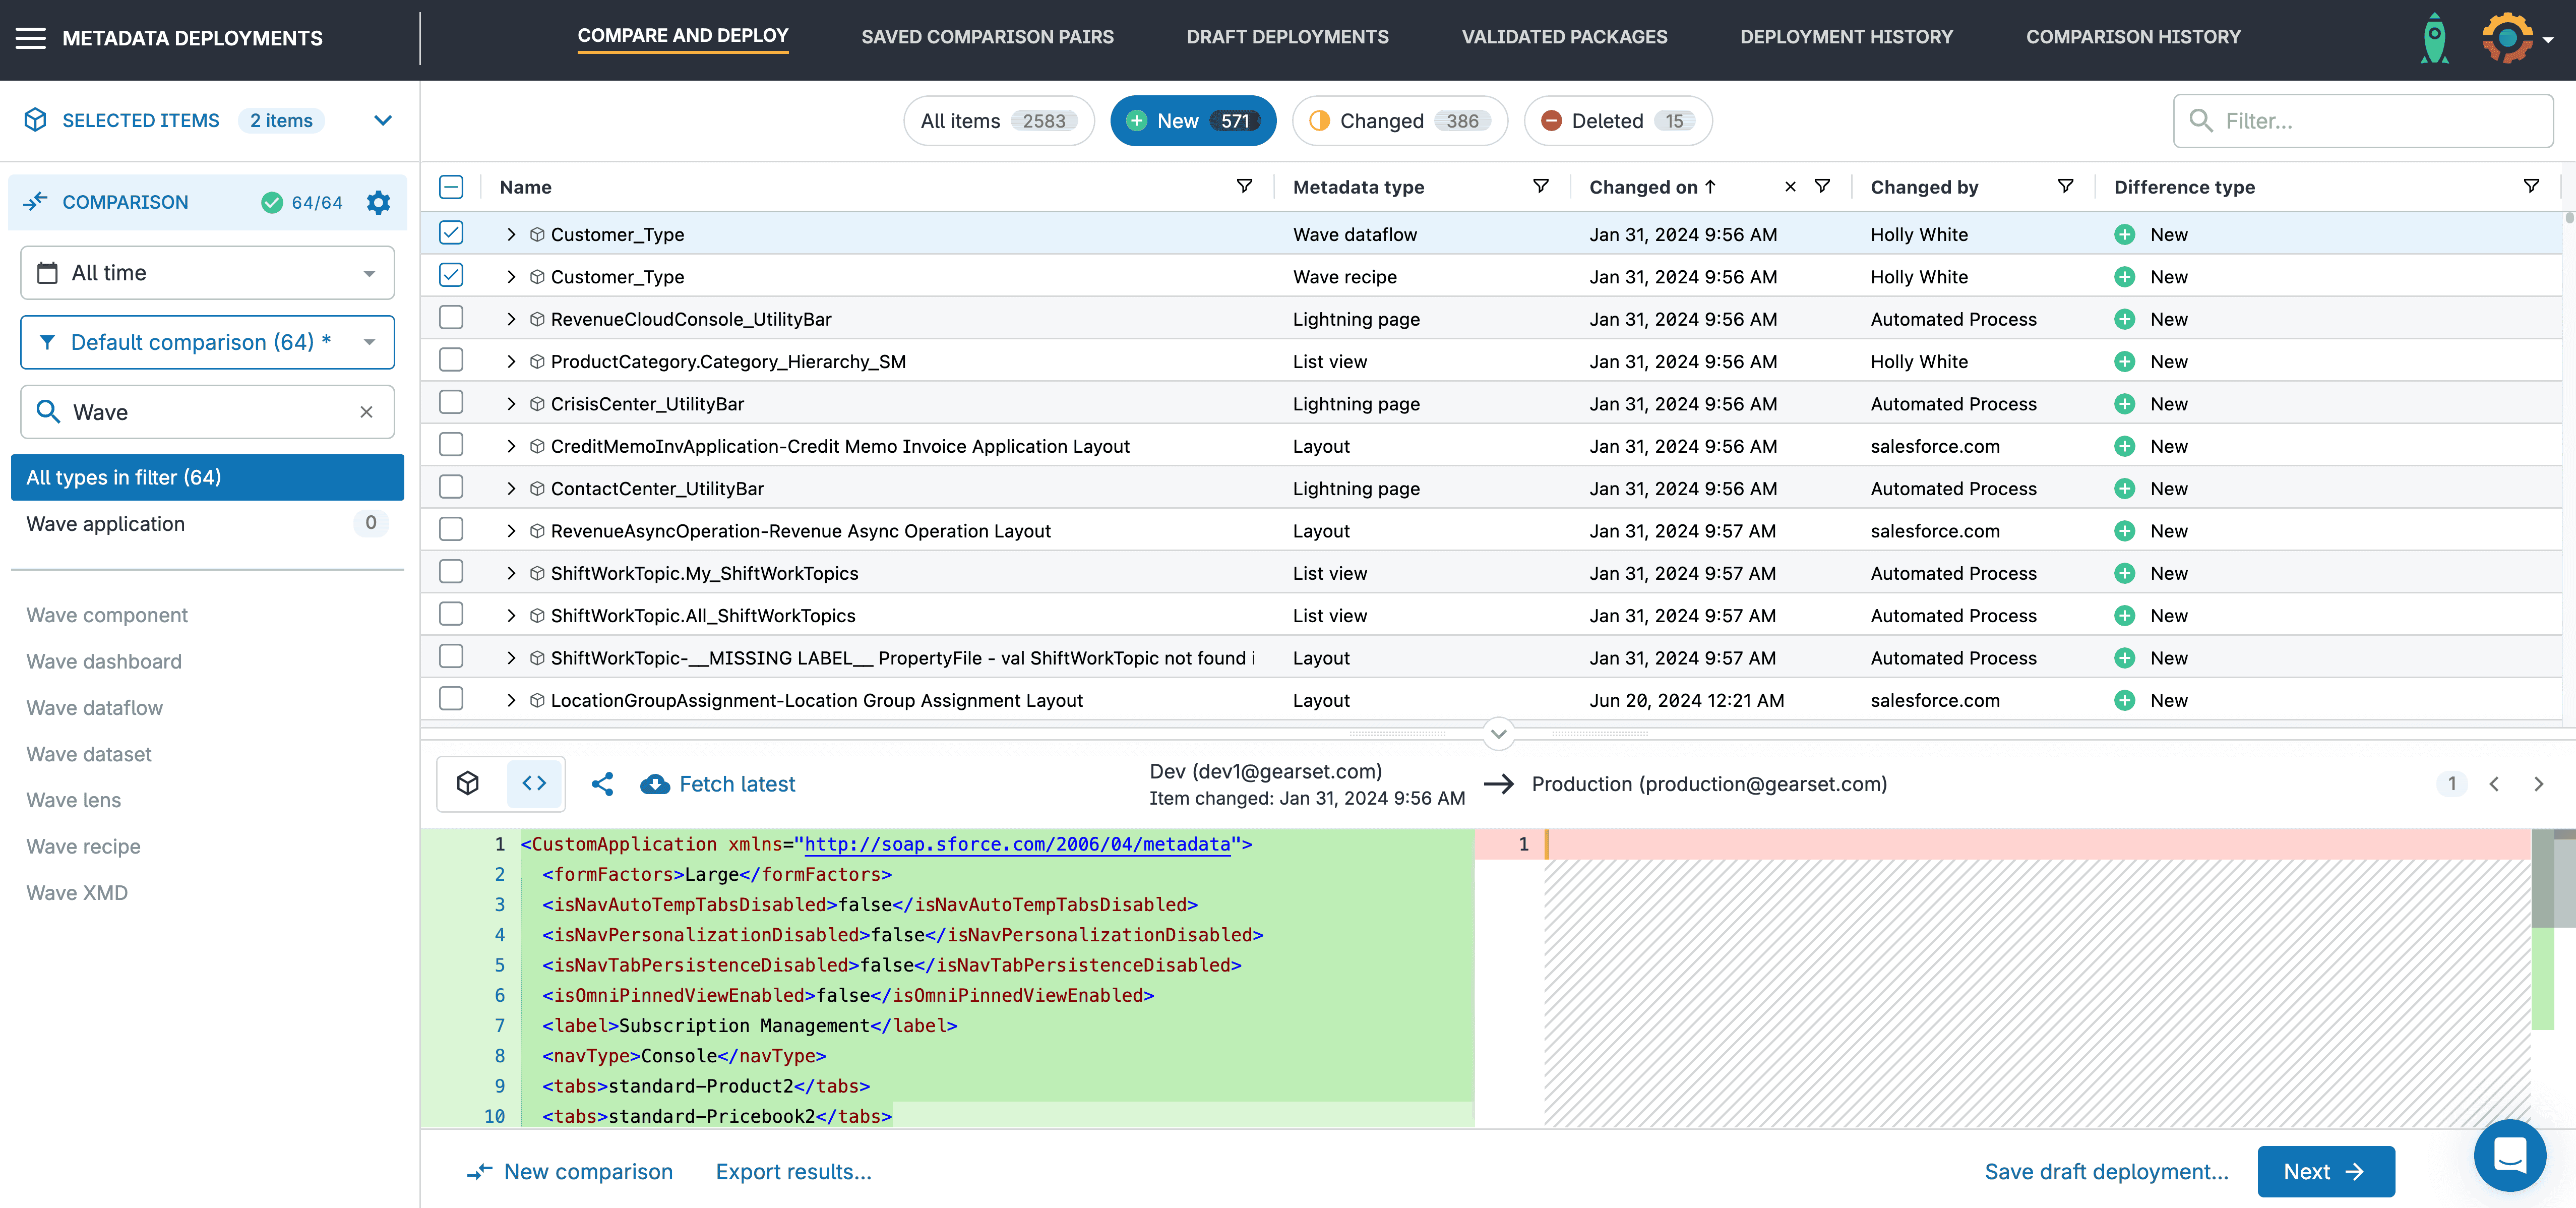
Task: Switch to object cube view icon
Action: coord(468,783)
